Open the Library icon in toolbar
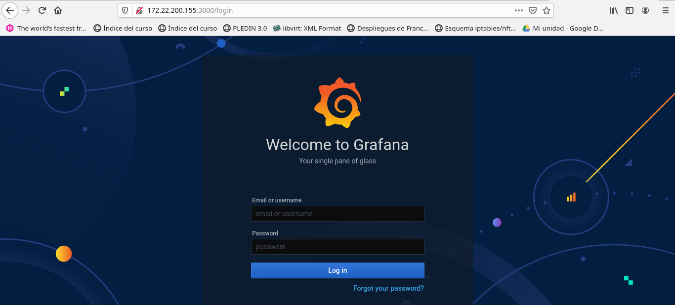The image size is (675, 305). (x=614, y=10)
